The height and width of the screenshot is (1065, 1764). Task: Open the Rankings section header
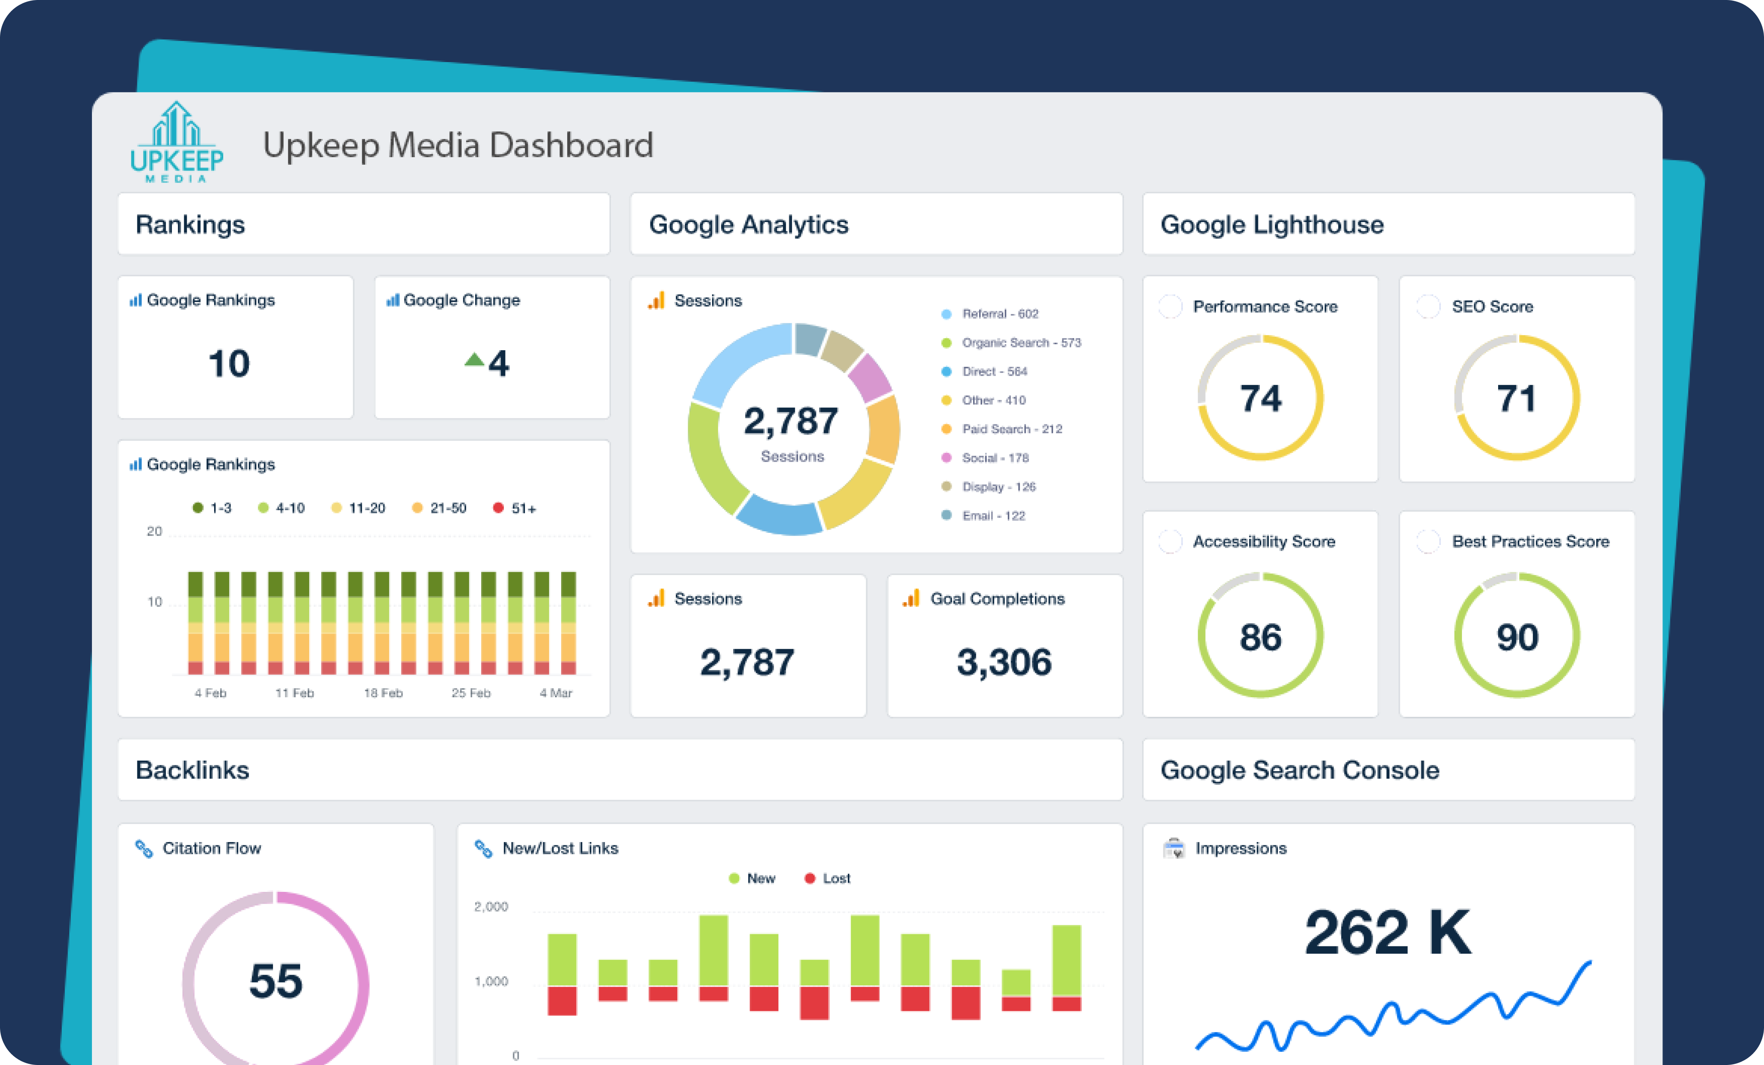tap(364, 224)
